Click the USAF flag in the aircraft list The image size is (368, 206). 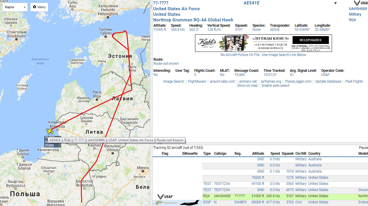pos(165,196)
